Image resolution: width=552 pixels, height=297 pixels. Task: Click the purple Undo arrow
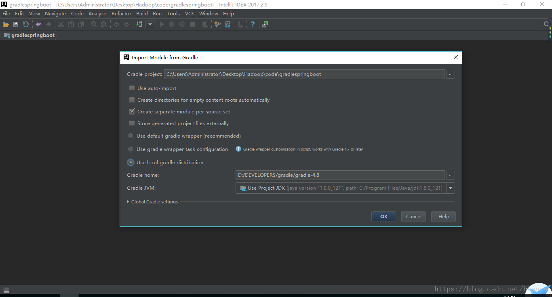click(x=38, y=25)
